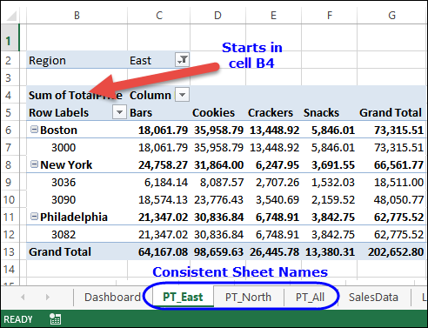
Task: Open the PT_All sheet tab
Action: click(x=310, y=297)
